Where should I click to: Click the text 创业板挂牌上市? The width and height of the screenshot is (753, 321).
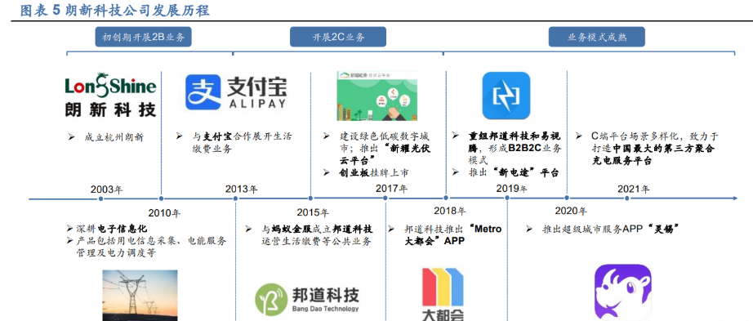[x=373, y=173]
